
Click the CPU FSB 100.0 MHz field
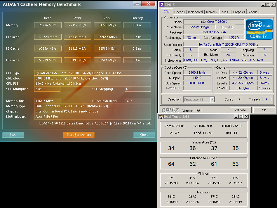point(93,84)
